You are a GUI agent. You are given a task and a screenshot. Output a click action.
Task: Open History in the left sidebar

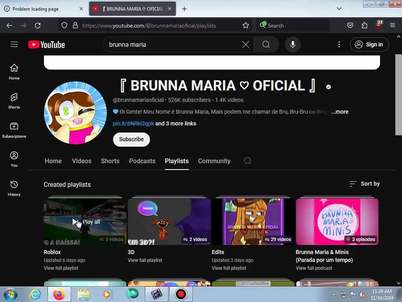click(x=14, y=188)
